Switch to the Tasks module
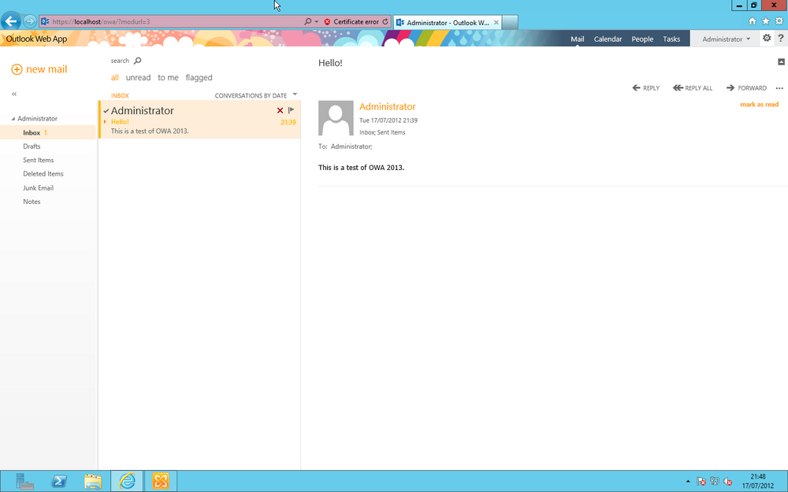 [x=671, y=39]
